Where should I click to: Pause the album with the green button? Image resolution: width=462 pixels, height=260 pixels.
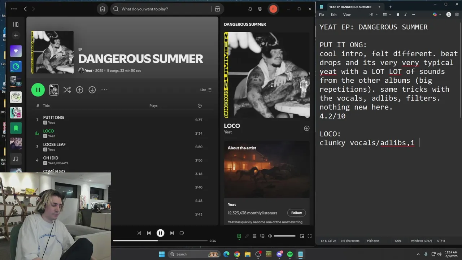[x=38, y=90]
